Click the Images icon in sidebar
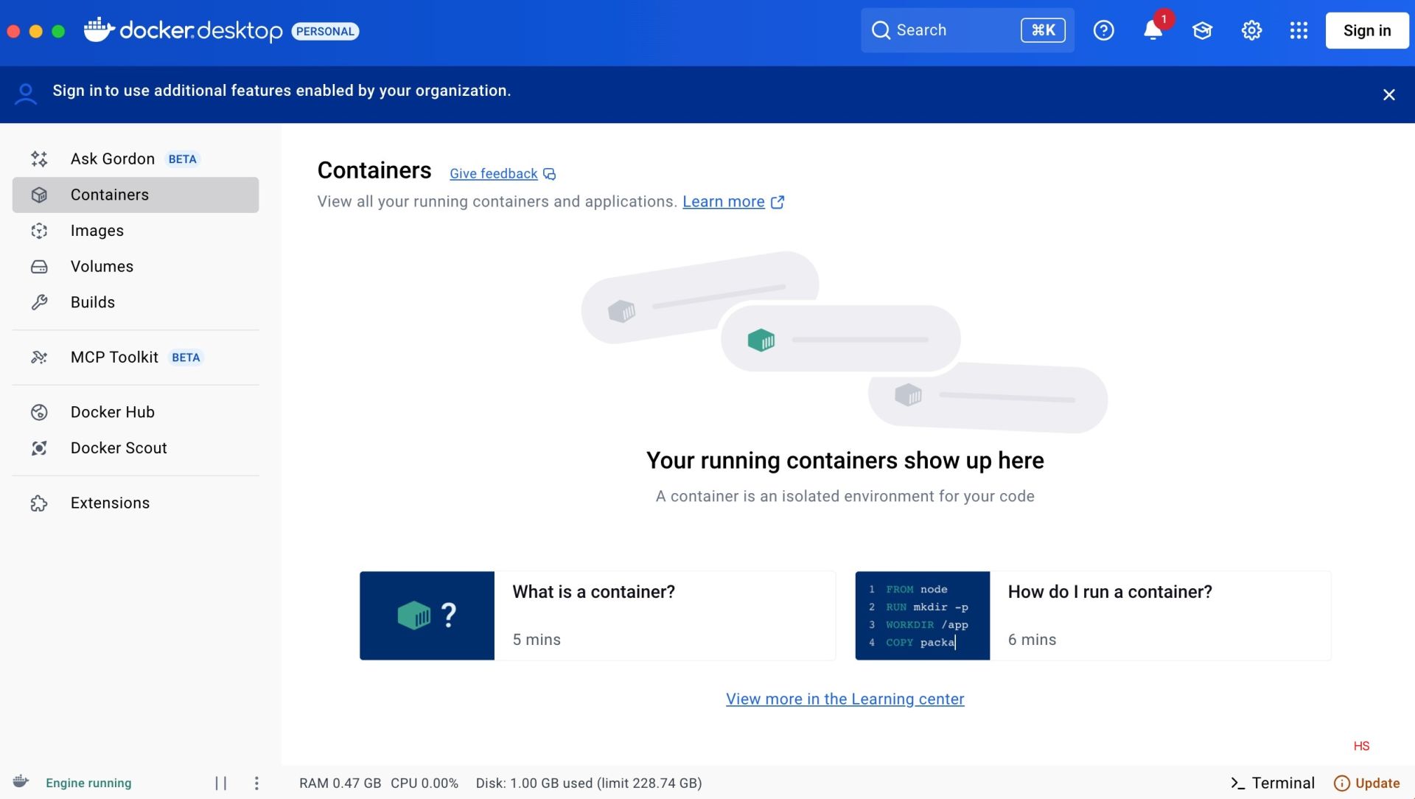Screen dimensions: 1415x799 39,231
